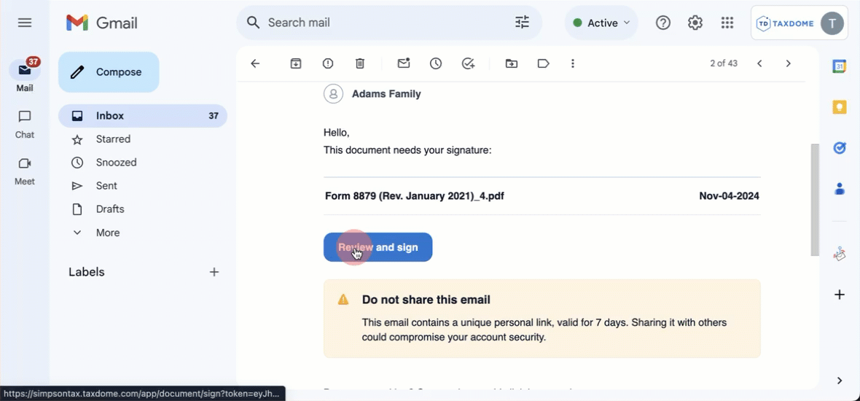Open the three-dot More options menu

click(573, 63)
